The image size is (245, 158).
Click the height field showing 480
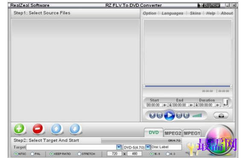[134, 154]
